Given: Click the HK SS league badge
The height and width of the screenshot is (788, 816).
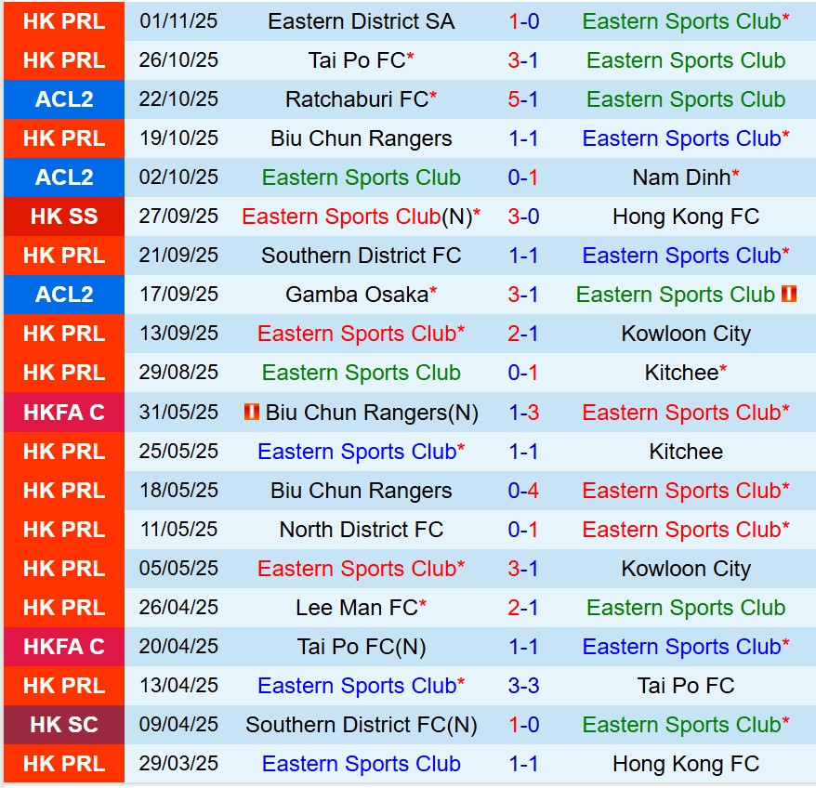Looking at the screenshot, I should (64, 217).
